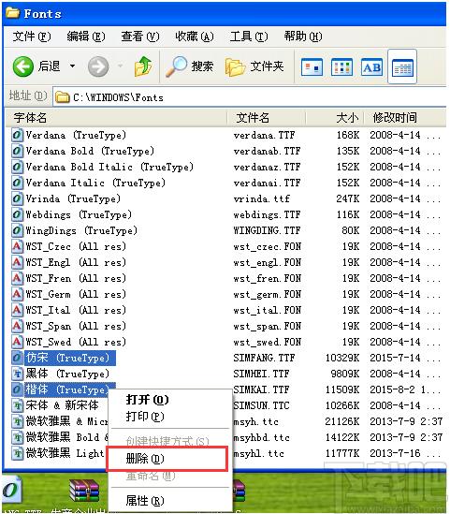
Task: Select 打印(P) in context menu
Action: coord(170,417)
